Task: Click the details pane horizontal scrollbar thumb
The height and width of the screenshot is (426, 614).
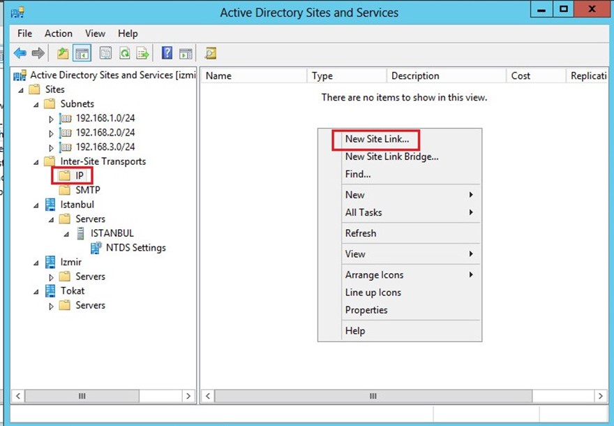Action: click(x=373, y=396)
